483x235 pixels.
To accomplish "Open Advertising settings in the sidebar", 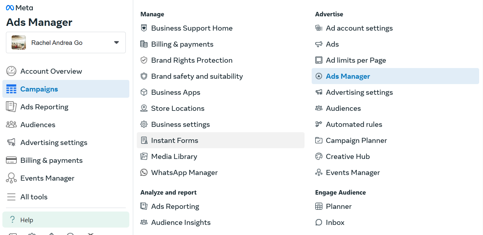I will click(x=66, y=143).
